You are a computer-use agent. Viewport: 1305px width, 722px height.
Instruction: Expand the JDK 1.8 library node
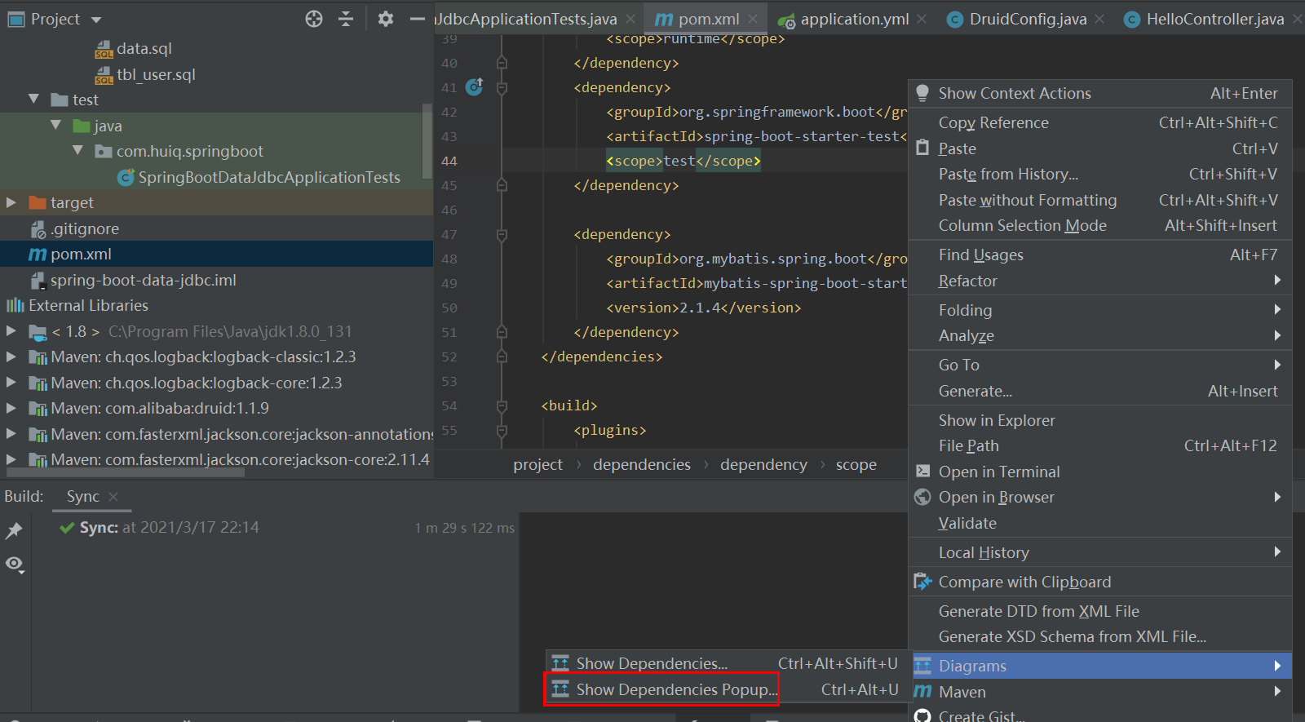(x=11, y=331)
